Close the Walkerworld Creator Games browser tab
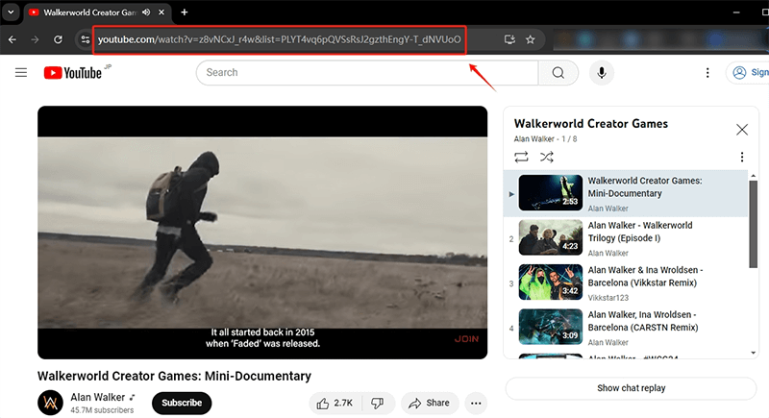This screenshot has width=769, height=418. click(x=161, y=12)
